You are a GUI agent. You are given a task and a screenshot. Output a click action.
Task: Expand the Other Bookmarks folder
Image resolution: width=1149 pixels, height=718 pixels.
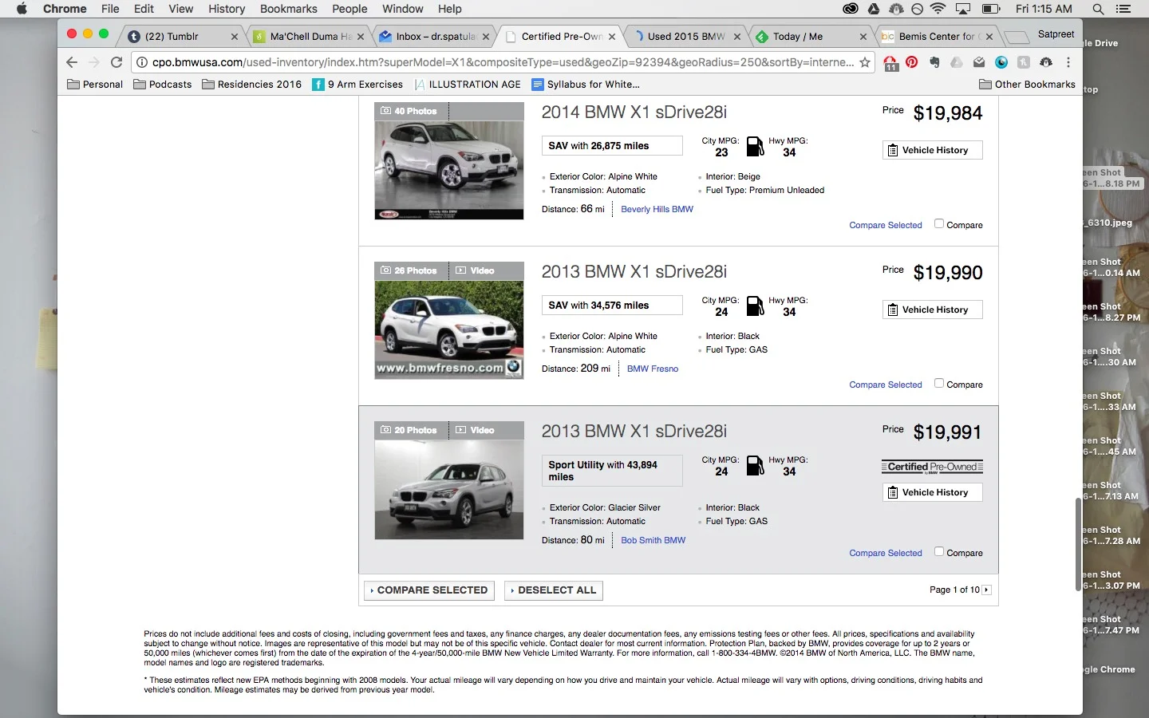[x=1027, y=84]
